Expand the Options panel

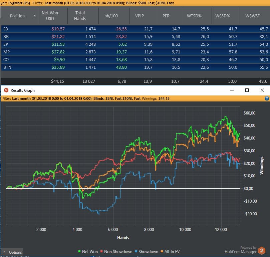(12, 252)
